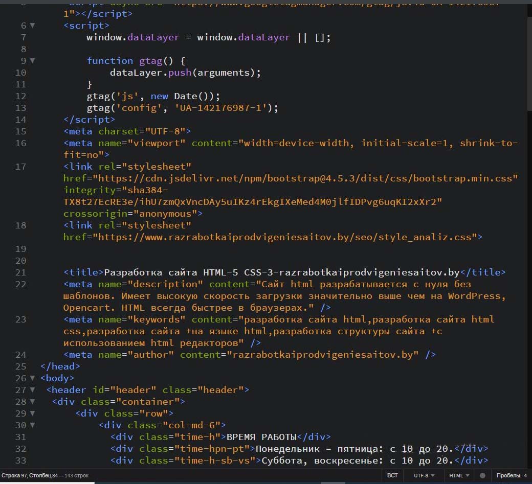Fold the gtag function at line 9
Viewport: 532px width, 484px height.
click(x=33, y=61)
